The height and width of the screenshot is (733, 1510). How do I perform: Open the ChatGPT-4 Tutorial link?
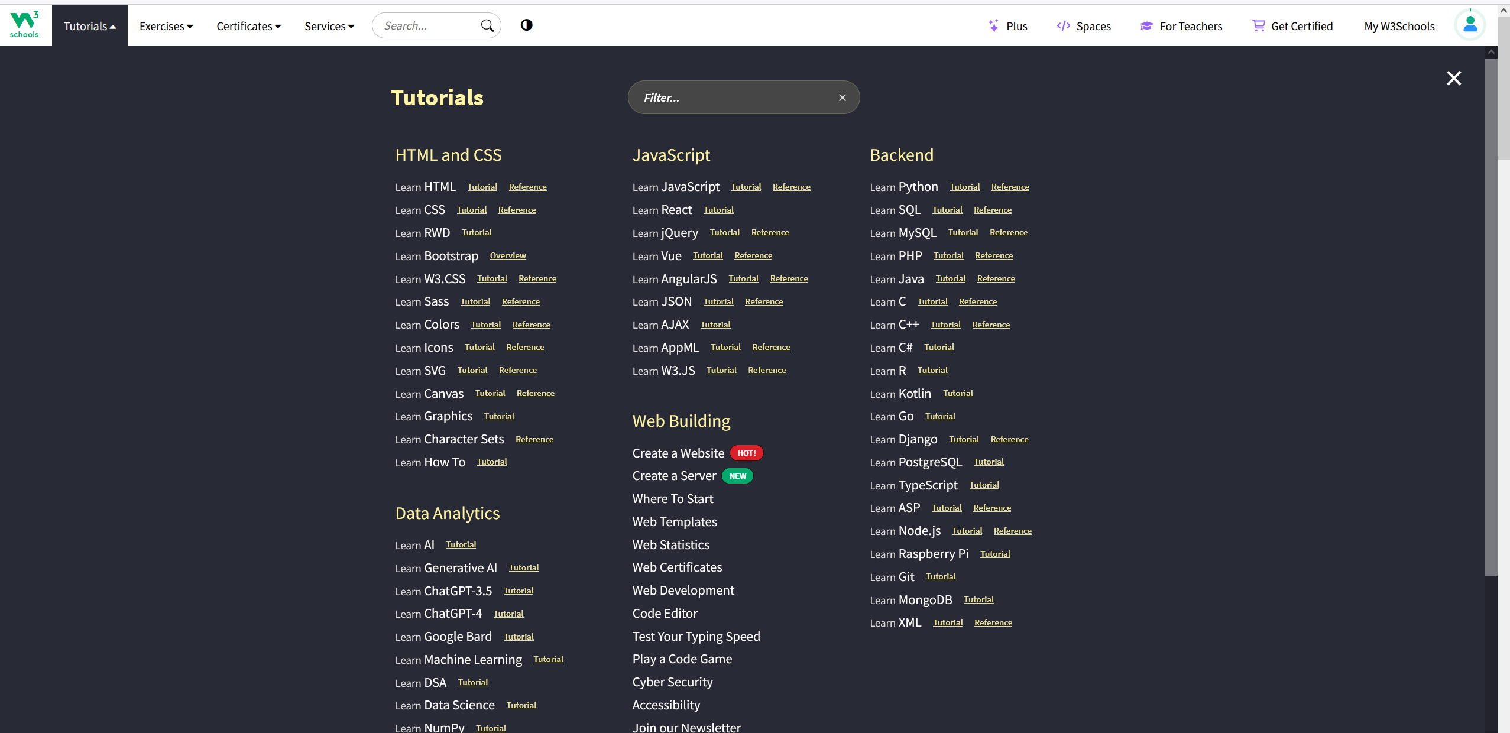(508, 614)
